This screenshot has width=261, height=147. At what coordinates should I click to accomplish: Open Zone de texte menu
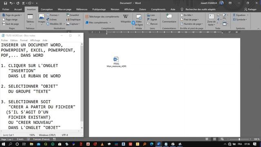tap(211, 20)
